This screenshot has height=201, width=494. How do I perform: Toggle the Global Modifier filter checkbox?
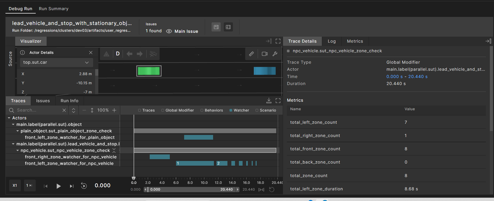163,110
